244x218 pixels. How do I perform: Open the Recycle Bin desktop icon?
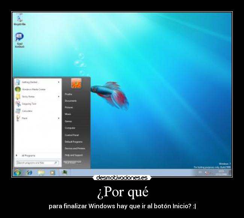(20, 20)
